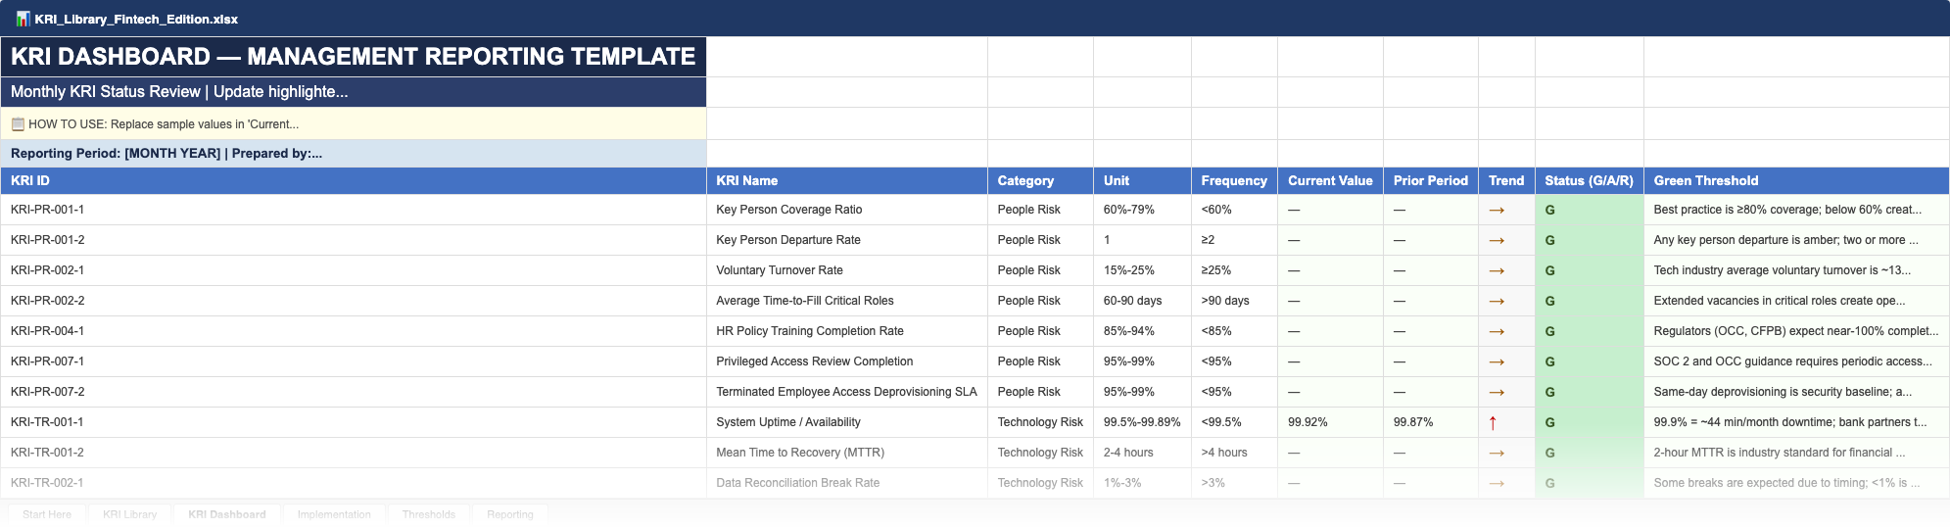The height and width of the screenshot is (529, 1950).
Task: Click the HOW TO USE instruction cell
Action: 354,124
